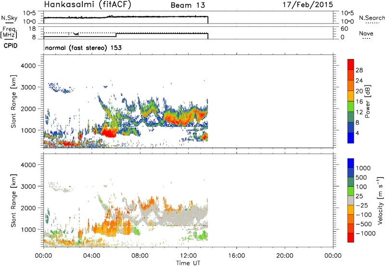Click the Power [dB] colorbar label

(367, 101)
